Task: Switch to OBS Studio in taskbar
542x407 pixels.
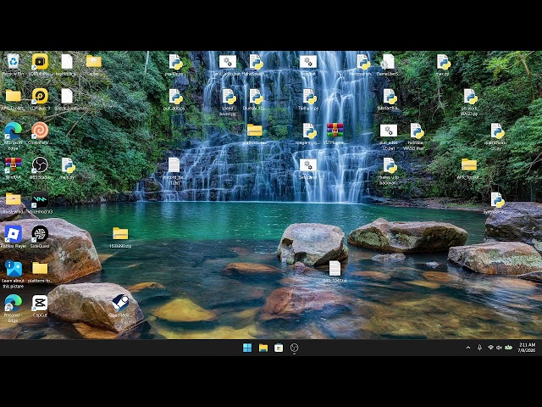Action: tap(294, 348)
